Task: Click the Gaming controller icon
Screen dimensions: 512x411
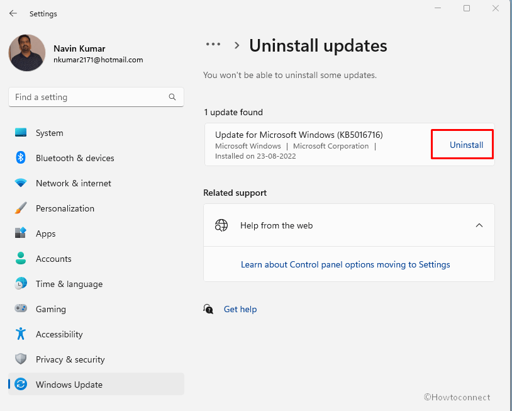Action: click(21, 308)
